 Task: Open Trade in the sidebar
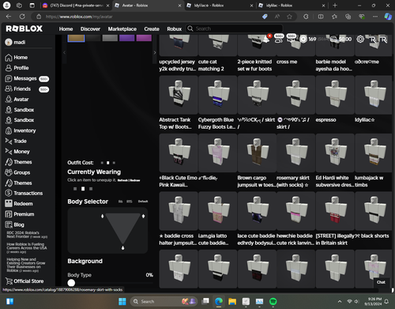click(16, 141)
